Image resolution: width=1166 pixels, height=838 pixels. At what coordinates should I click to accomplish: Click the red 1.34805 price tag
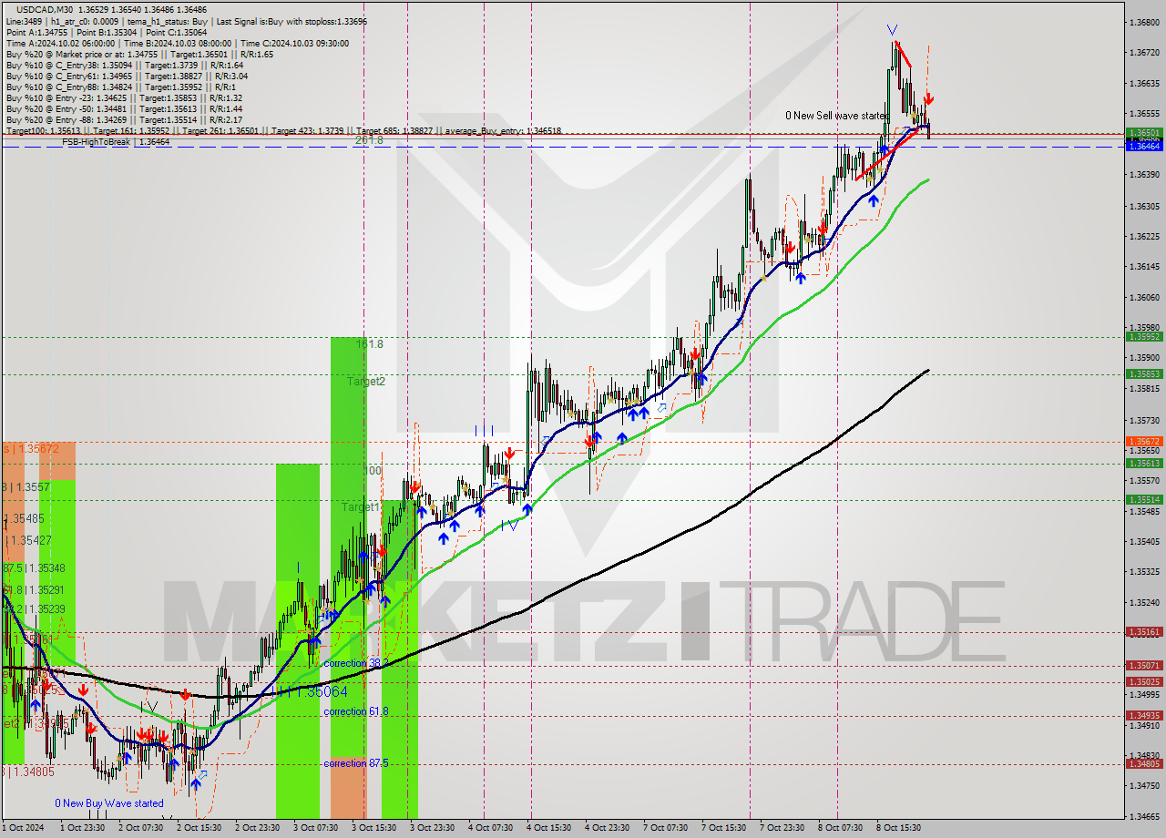pos(1144,763)
